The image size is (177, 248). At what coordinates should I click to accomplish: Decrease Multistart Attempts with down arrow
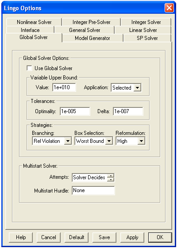click(x=111, y=179)
